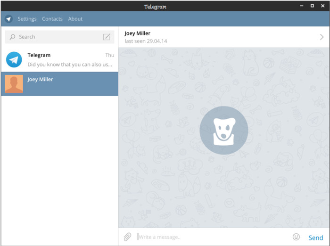This screenshot has width=330, height=246.
Task: Open the emoji smiley picker
Action: 296,237
